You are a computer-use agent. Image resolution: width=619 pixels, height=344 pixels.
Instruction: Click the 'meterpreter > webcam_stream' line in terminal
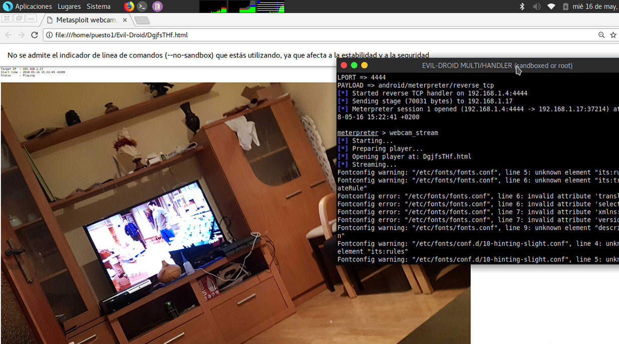point(388,133)
